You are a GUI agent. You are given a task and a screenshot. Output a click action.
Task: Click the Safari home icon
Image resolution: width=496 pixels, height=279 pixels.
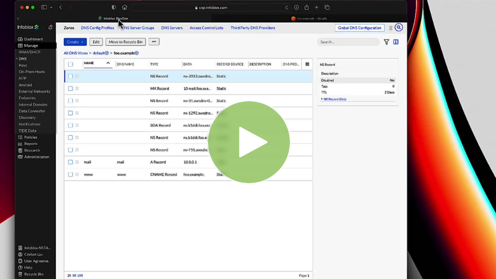tap(125, 7)
